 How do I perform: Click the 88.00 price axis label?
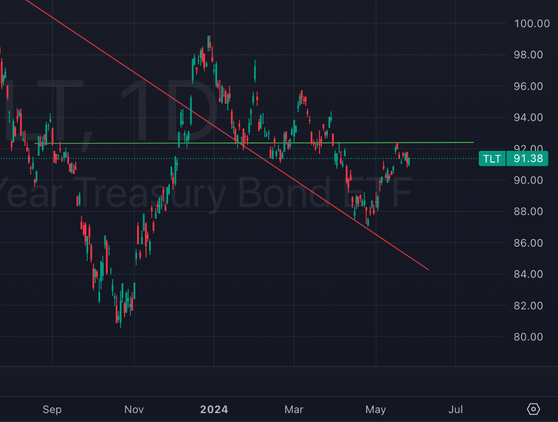pos(528,212)
